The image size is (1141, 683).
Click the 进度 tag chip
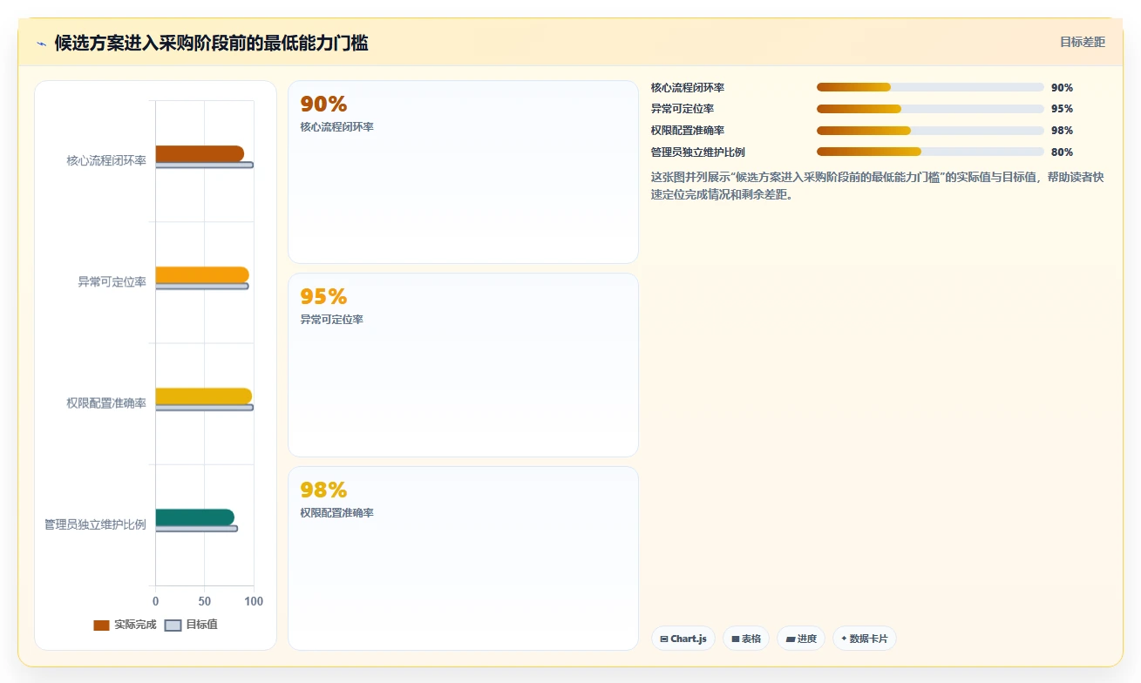[x=801, y=639]
